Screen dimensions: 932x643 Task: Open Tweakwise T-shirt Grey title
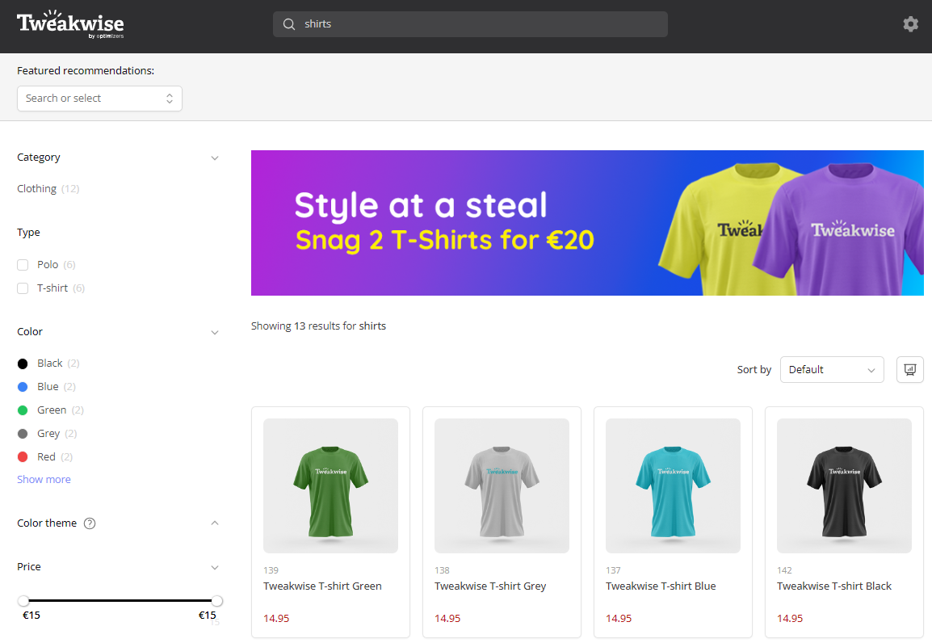(489, 586)
